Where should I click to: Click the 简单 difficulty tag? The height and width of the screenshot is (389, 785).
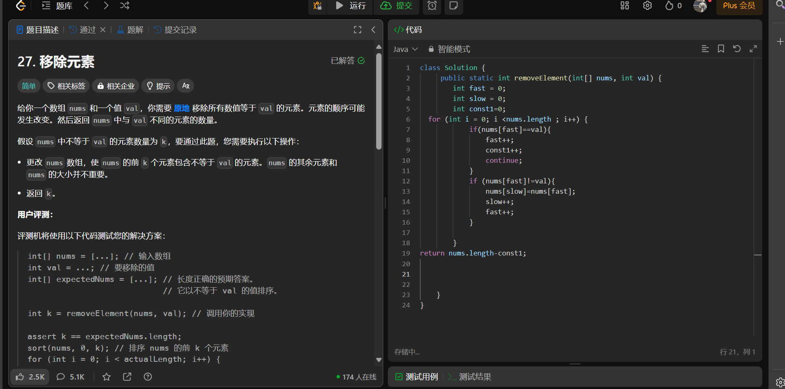point(28,86)
